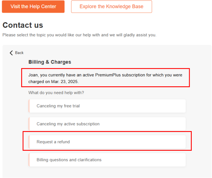Click orange edge of Request a refund

pos(29,142)
